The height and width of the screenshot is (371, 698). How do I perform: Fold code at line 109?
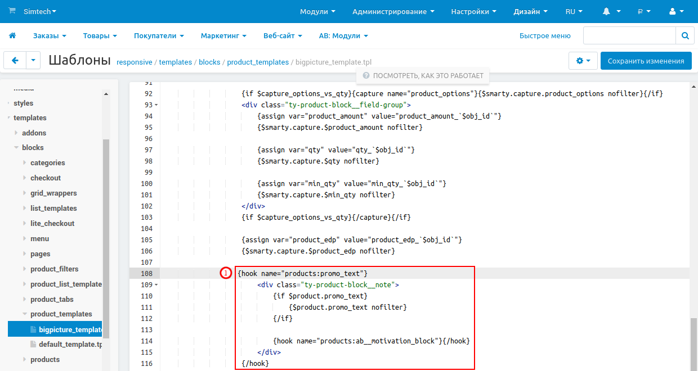tap(156, 285)
